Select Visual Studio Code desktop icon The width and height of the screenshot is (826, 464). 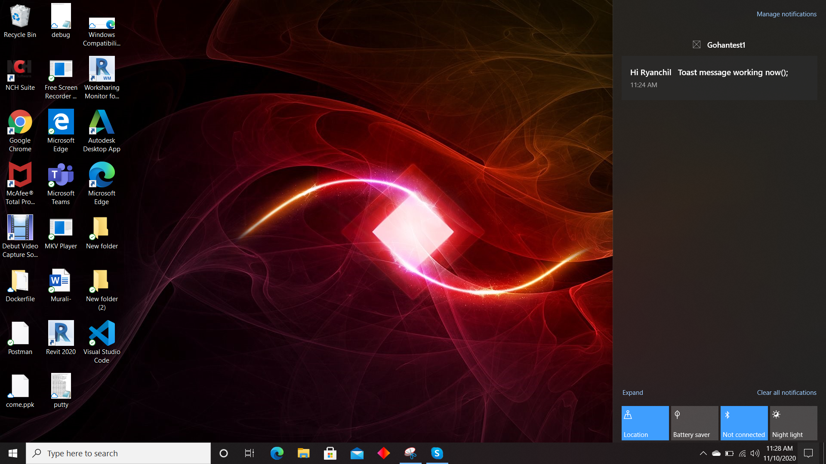coord(102,342)
